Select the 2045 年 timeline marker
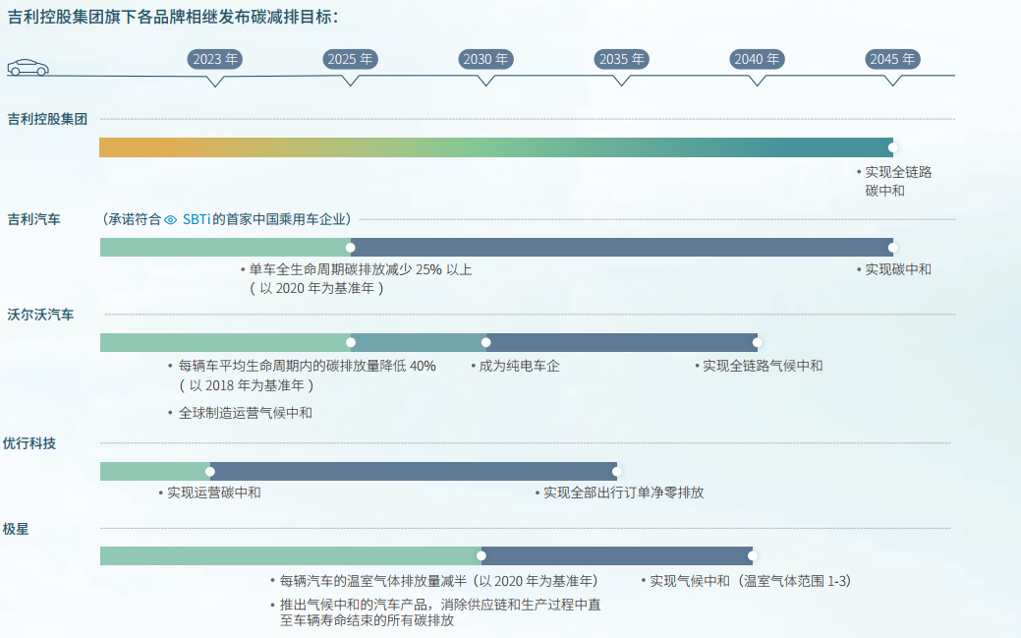 [892, 59]
